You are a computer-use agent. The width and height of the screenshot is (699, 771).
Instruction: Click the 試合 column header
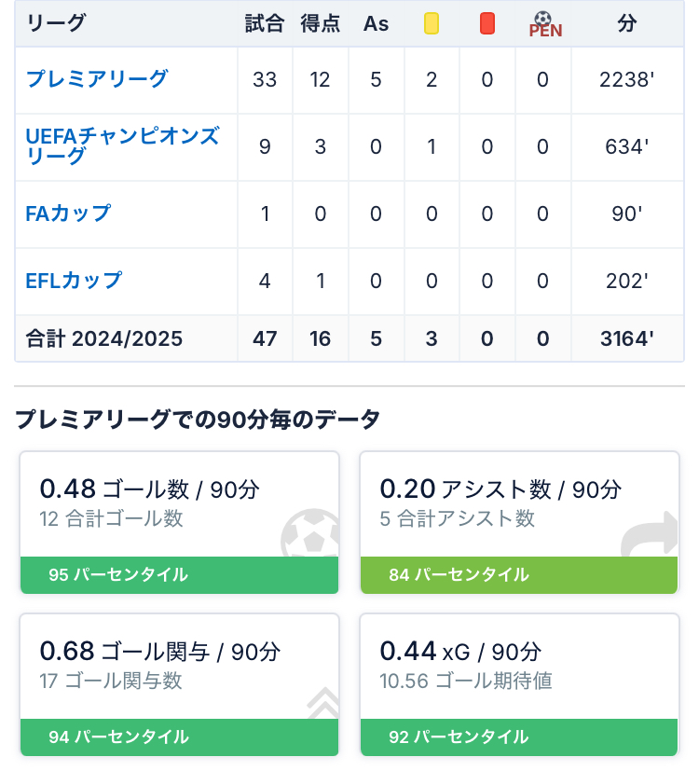[265, 24]
